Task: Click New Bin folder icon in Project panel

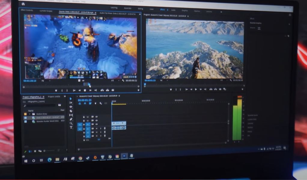Action: click(59, 105)
